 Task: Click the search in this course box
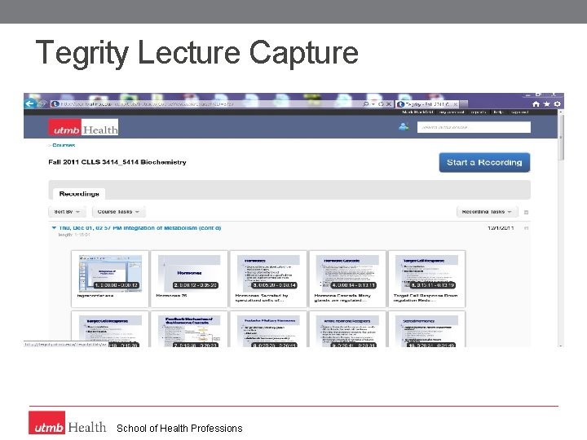pyautogui.click(x=474, y=127)
